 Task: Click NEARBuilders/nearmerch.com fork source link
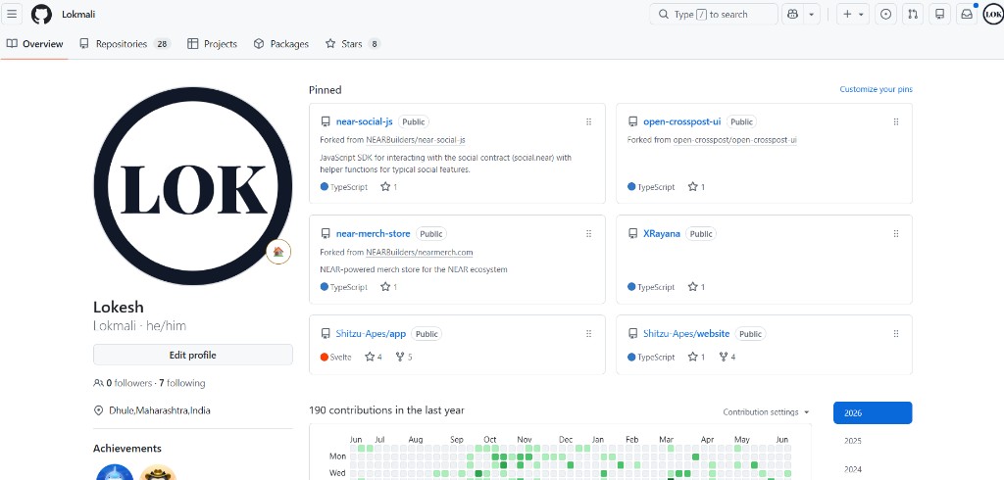[x=420, y=252]
